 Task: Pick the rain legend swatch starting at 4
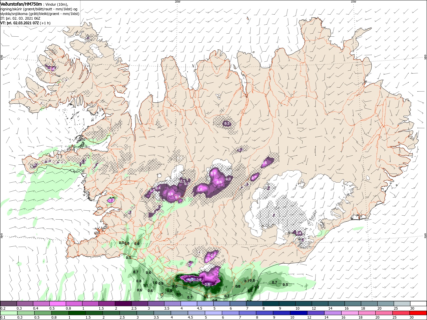[179, 313]
